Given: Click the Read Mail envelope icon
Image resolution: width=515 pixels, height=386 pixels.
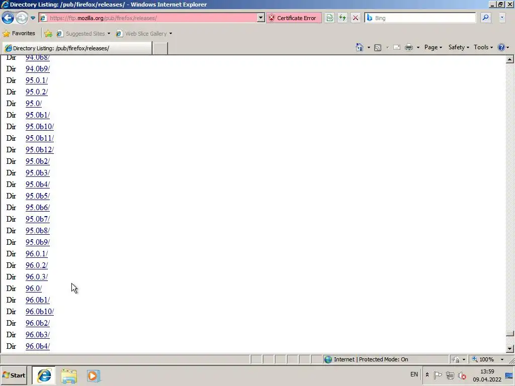Looking at the screenshot, I should (397, 48).
